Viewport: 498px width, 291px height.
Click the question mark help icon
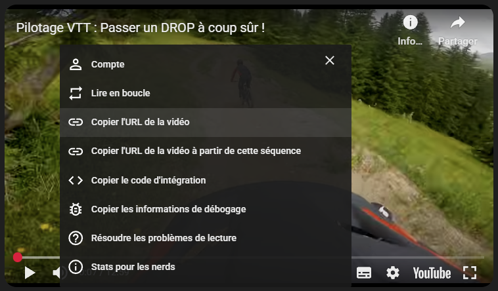point(76,238)
